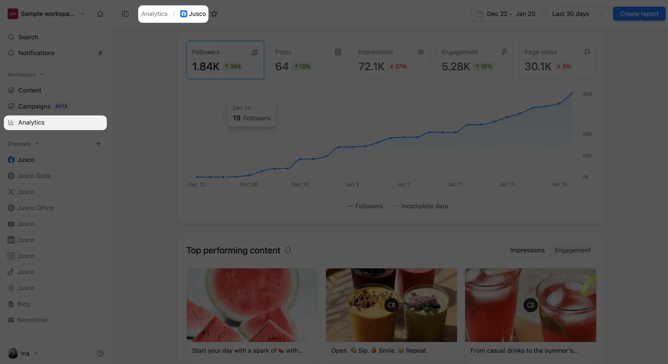This screenshot has height=364, width=668.
Task: Star the Jusco analytics page
Action: click(214, 14)
